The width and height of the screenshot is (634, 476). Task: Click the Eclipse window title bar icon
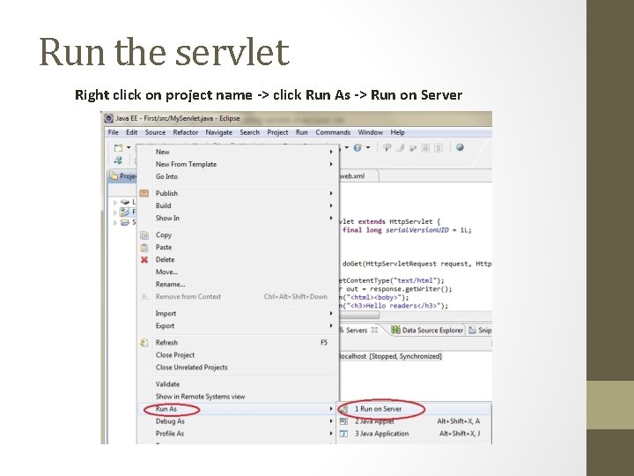coord(108,119)
